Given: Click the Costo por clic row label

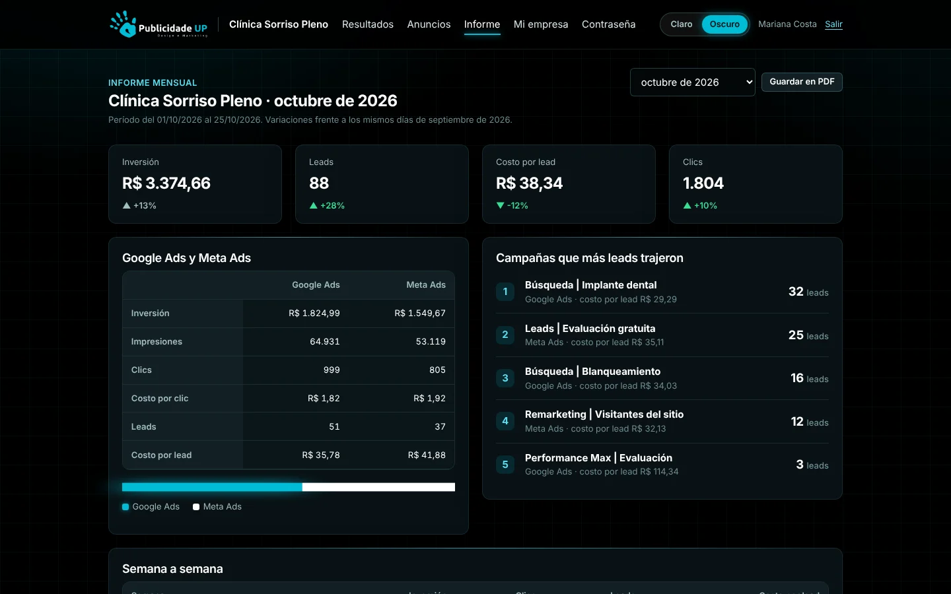Looking at the screenshot, I should point(160,399).
